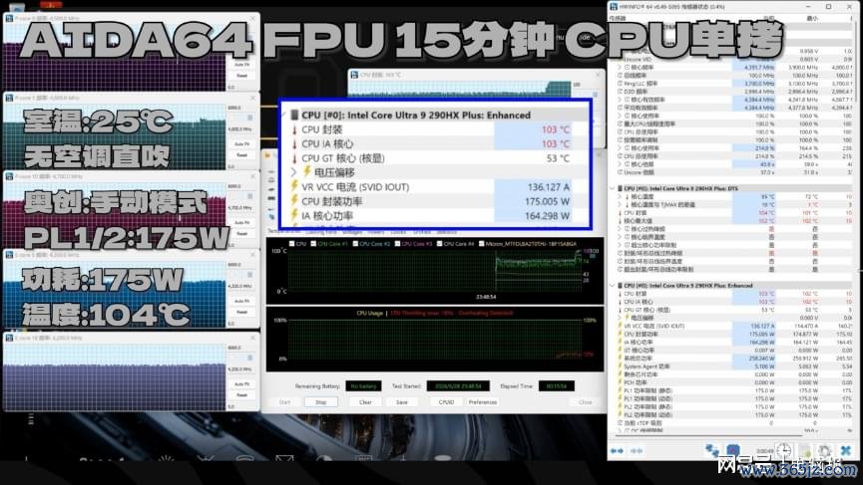
Task: Expand the 核心过热降频 row
Action: pyautogui.click(x=621, y=228)
